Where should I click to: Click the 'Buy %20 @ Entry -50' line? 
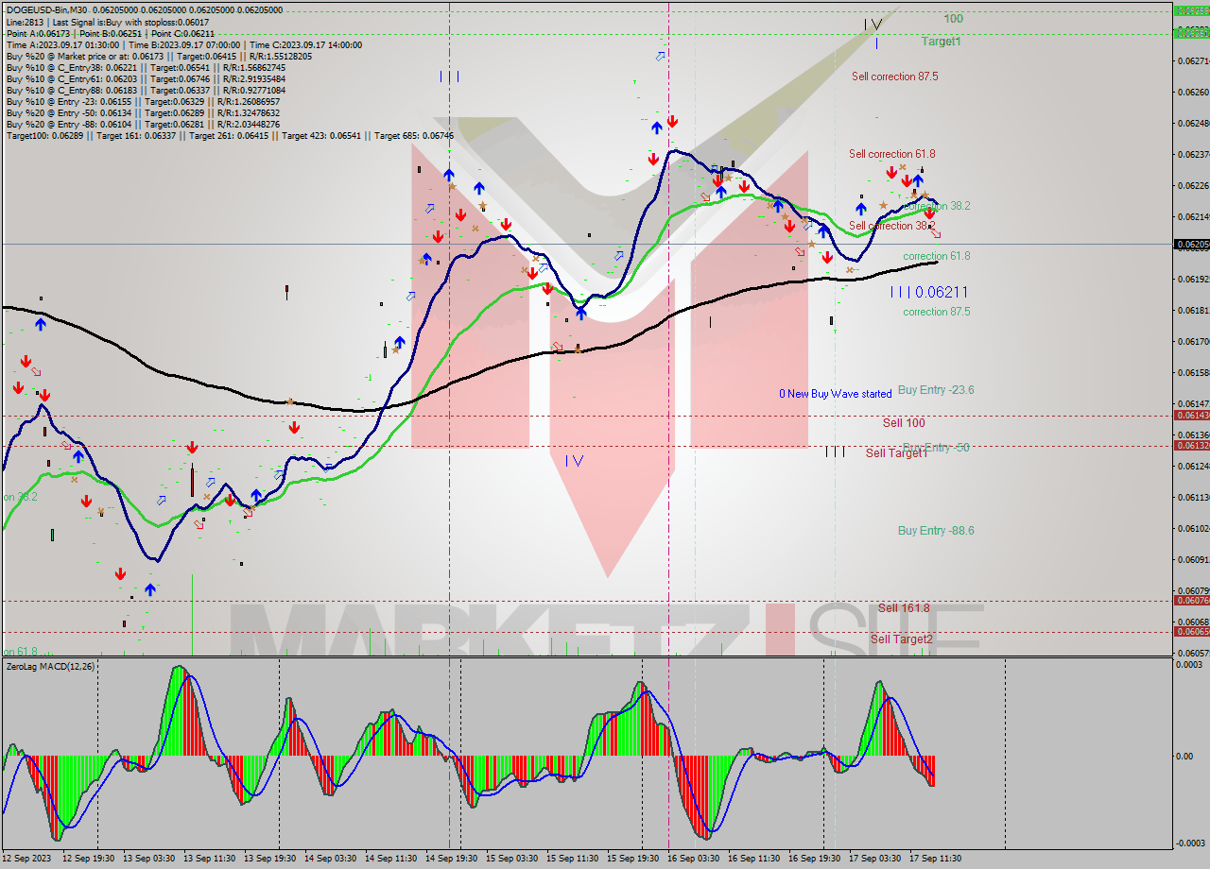[x=143, y=112]
